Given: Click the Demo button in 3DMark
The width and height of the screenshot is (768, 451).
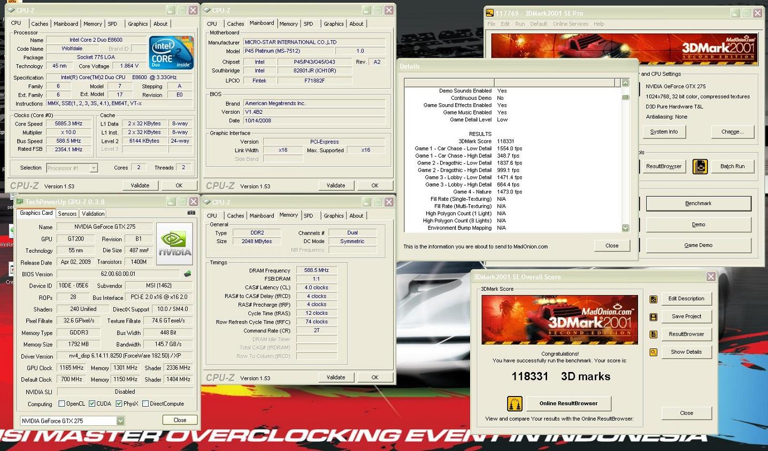Looking at the screenshot, I should pos(698,224).
